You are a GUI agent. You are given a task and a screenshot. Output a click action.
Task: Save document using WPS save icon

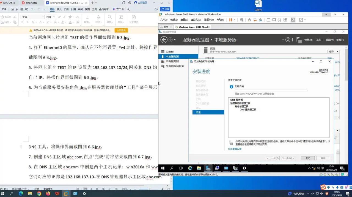tap(12, 9)
